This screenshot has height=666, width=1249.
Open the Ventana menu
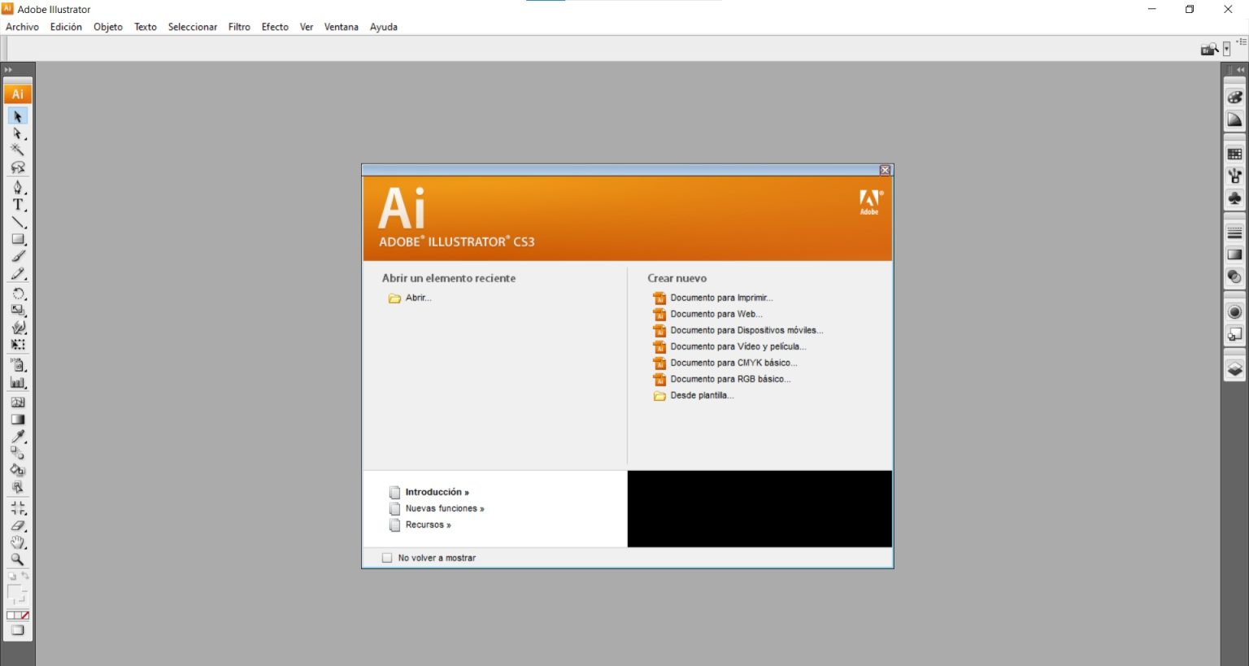coord(342,27)
